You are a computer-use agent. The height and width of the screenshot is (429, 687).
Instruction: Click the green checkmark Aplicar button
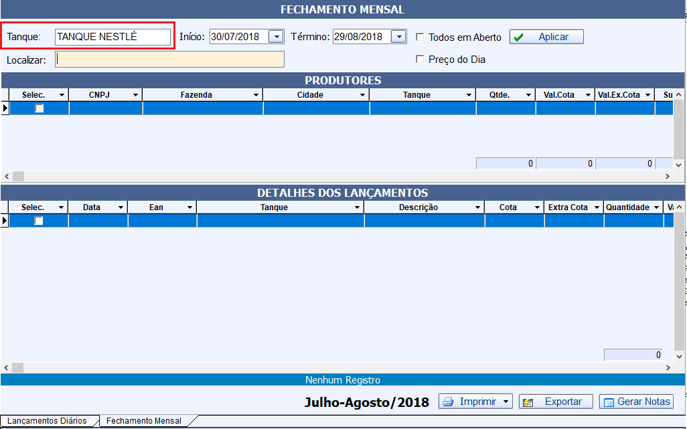tap(519, 37)
